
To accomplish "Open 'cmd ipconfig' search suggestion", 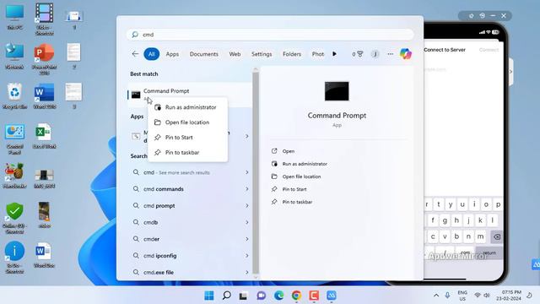I will coord(160,255).
